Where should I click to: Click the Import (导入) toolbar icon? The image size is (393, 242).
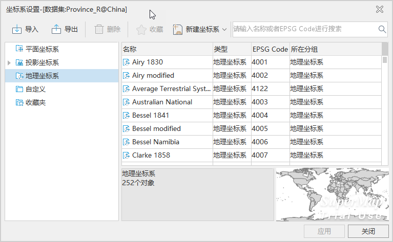click(17, 30)
